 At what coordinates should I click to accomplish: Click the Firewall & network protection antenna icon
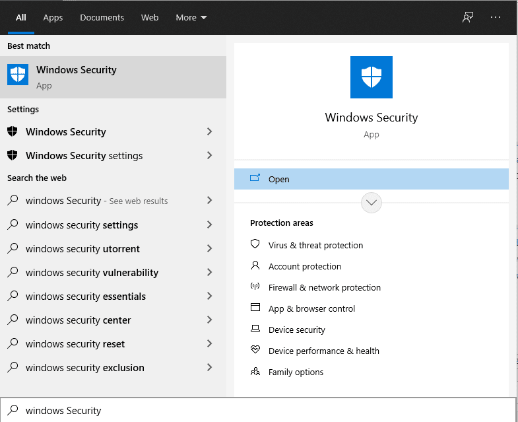pyautogui.click(x=255, y=286)
